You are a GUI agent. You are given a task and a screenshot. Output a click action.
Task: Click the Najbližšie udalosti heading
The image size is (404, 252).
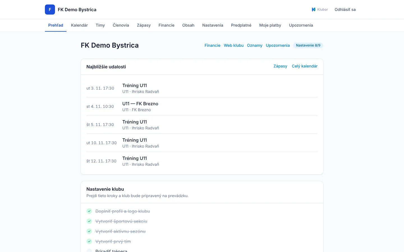(106, 67)
